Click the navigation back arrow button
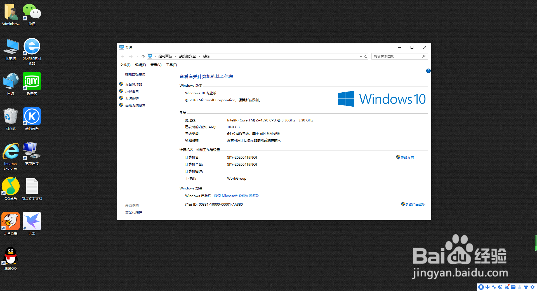The width and height of the screenshot is (537, 291). tap(123, 56)
